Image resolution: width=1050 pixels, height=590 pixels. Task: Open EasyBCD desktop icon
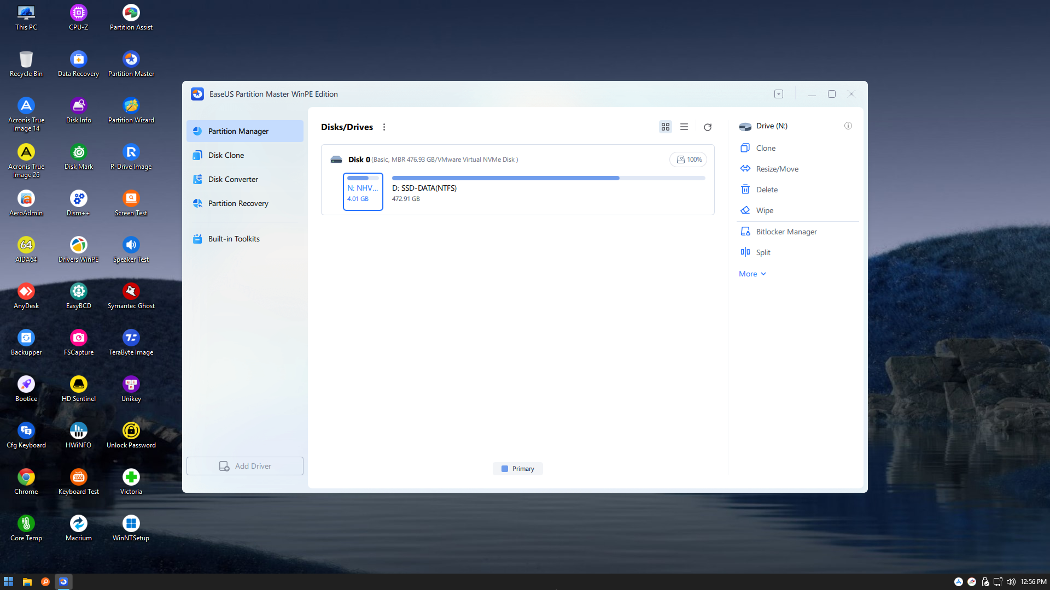[78, 296]
